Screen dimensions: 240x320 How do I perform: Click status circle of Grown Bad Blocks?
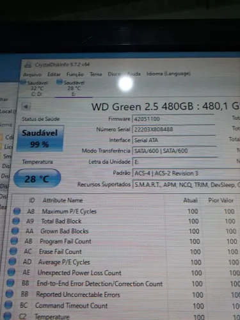pos(15,231)
